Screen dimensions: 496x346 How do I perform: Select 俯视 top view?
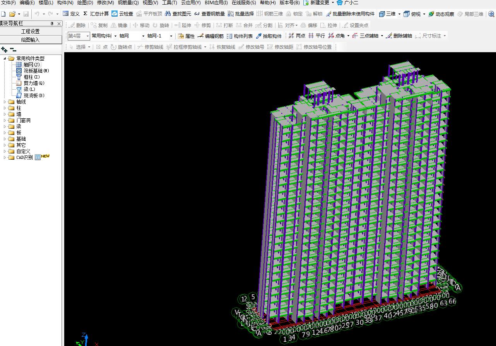[412, 14]
